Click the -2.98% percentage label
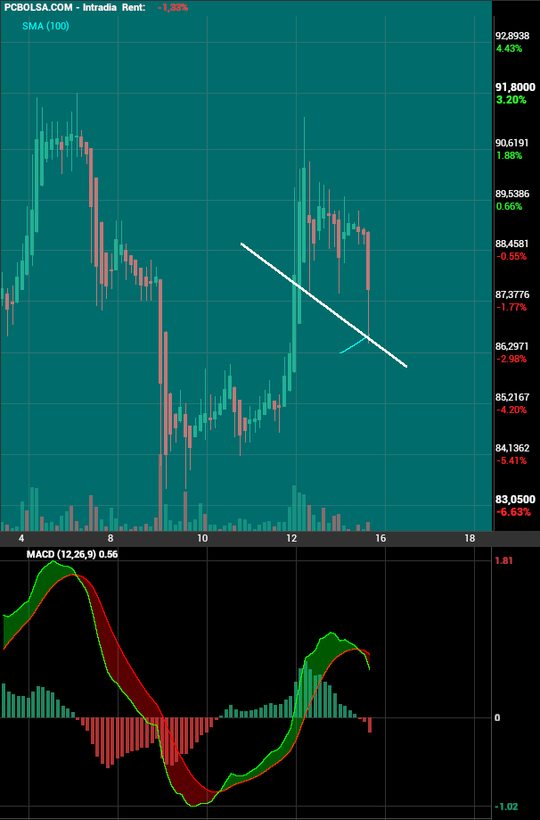 pyautogui.click(x=511, y=359)
